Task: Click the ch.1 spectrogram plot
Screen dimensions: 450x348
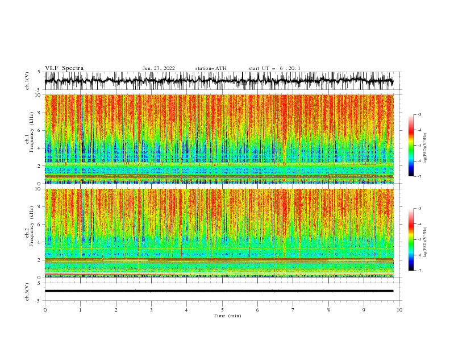Action: (x=219, y=139)
